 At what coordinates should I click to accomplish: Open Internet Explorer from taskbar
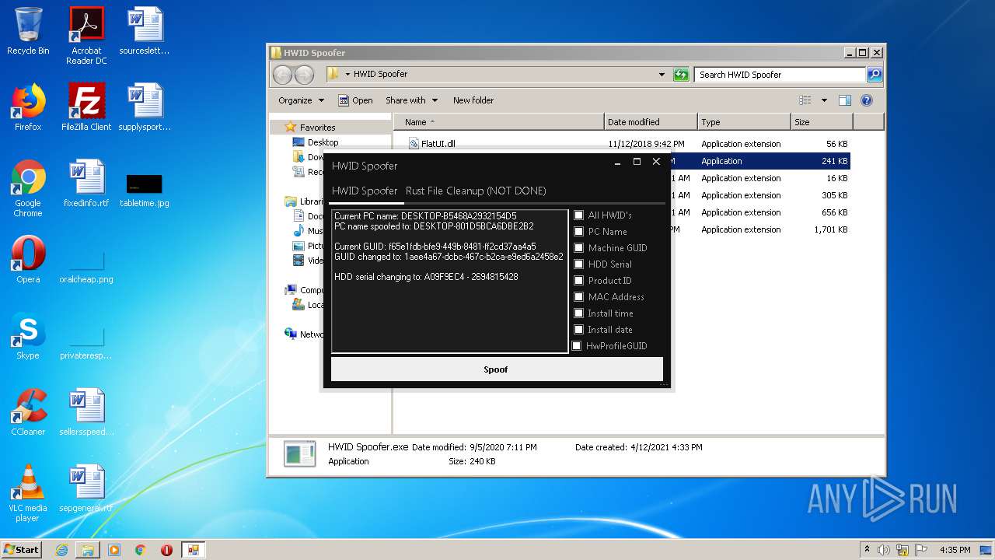(61, 550)
